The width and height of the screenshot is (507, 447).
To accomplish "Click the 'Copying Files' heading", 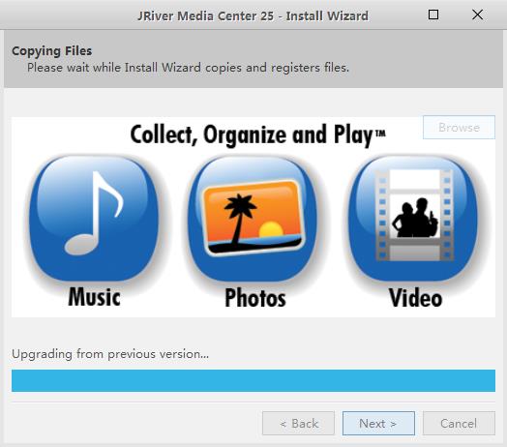I will pyautogui.click(x=51, y=51).
